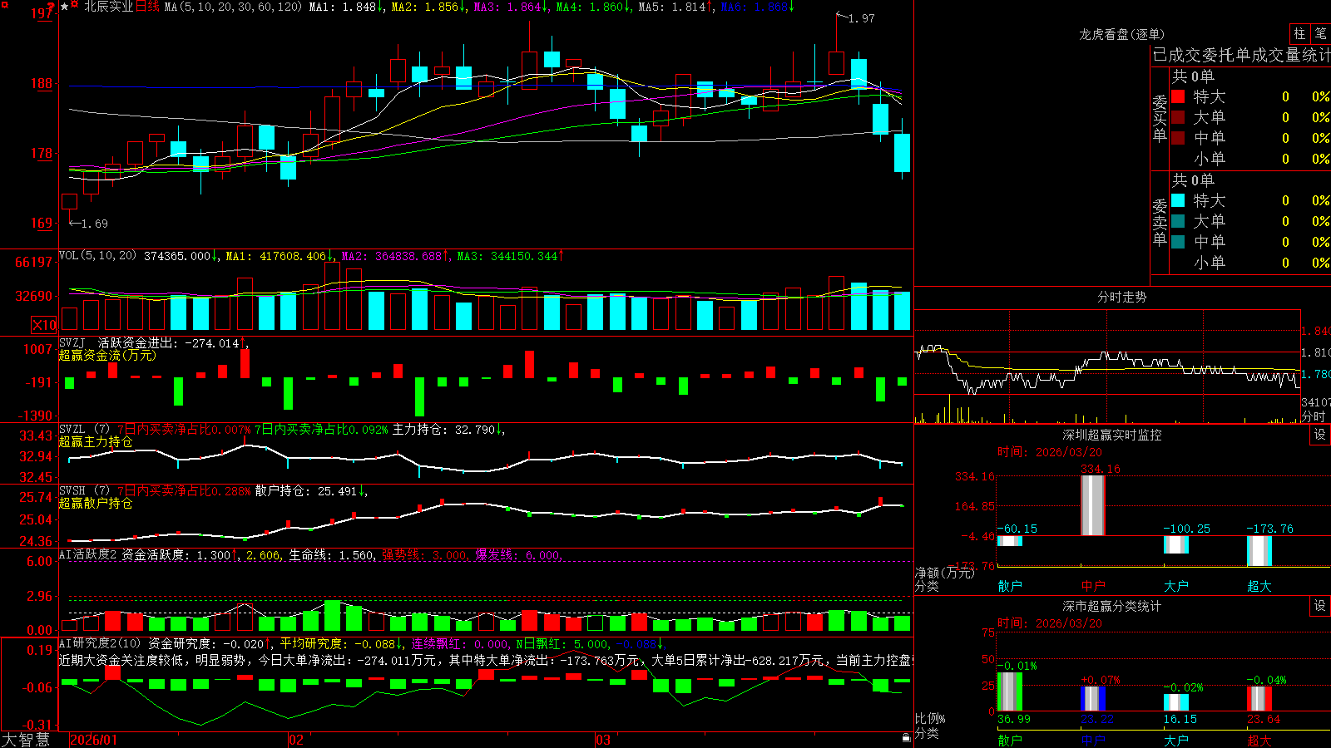Switch to 柱 bar view in 龙虎看盘
Viewport: 1331px width, 748px height.
coord(1299,33)
